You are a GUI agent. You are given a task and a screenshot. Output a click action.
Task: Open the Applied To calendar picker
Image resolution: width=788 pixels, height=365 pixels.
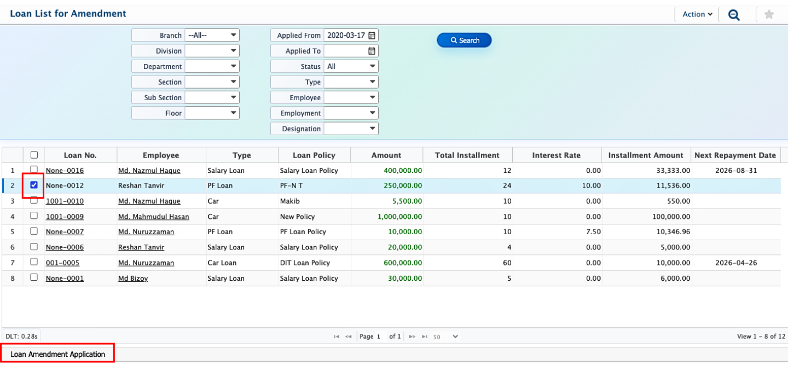[372, 51]
